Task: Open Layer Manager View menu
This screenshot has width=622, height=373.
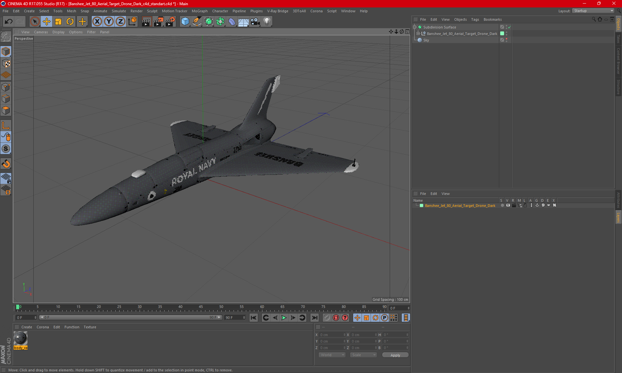Action: [445, 194]
